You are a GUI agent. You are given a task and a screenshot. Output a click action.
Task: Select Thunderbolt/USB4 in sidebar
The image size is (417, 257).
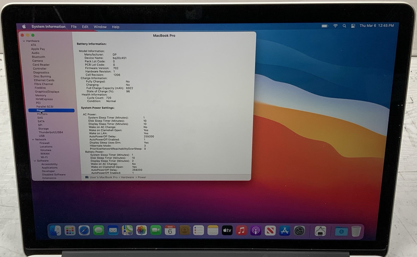pos(51,132)
